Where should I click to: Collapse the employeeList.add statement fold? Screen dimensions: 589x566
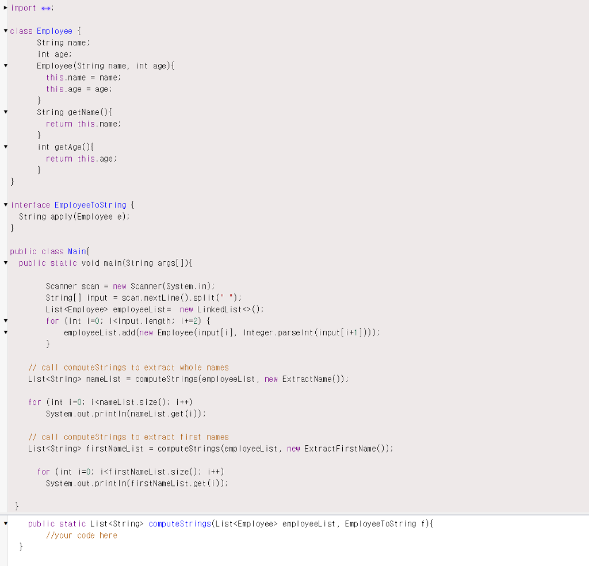5,332
